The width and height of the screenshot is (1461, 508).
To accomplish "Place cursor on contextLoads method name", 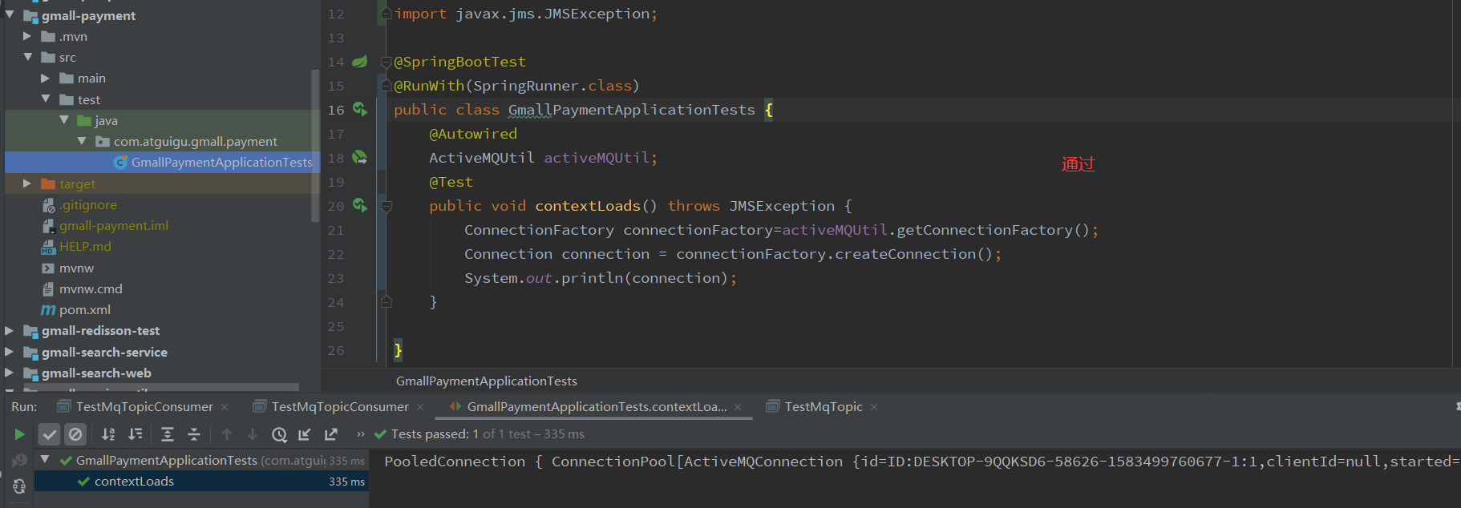I will [x=588, y=206].
